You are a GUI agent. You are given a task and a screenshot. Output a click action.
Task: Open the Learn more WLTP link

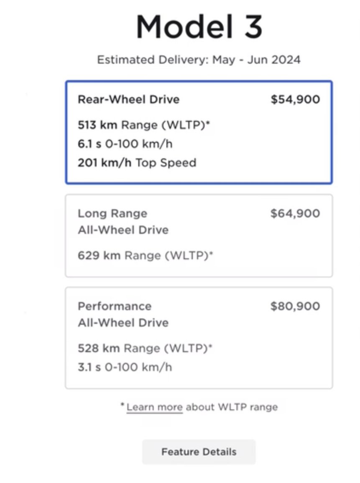(x=155, y=407)
